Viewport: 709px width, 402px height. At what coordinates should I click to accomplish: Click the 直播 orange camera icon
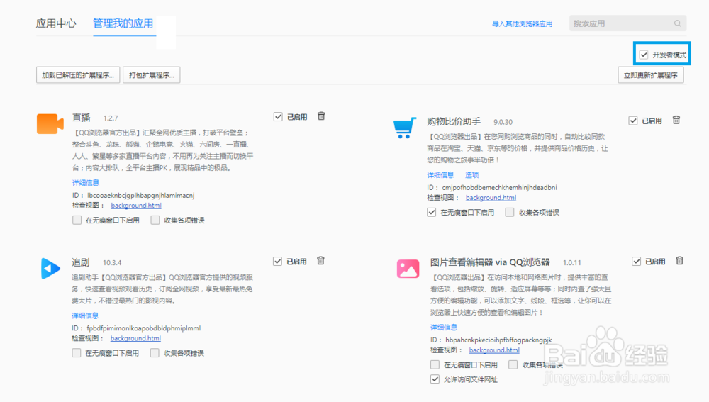tap(50, 124)
